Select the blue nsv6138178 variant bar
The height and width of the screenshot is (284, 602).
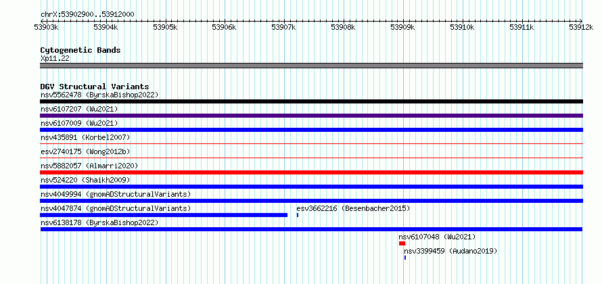pos(311,229)
